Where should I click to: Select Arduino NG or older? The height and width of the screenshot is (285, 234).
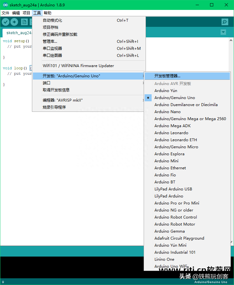pyautogui.click(x=187, y=210)
